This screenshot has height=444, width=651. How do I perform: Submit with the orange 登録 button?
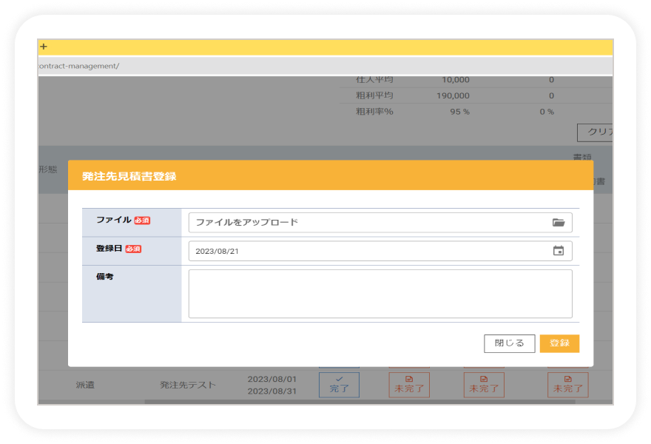(559, 343)
